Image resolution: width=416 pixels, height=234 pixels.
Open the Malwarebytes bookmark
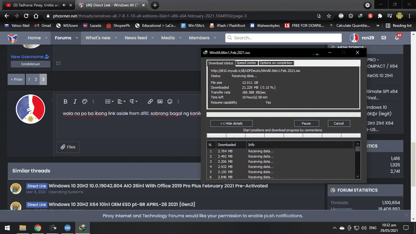coord(265,26)
